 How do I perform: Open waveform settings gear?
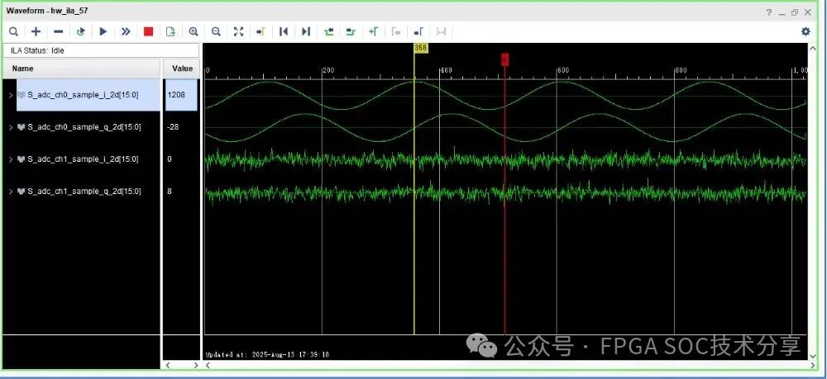click(805, 31)
